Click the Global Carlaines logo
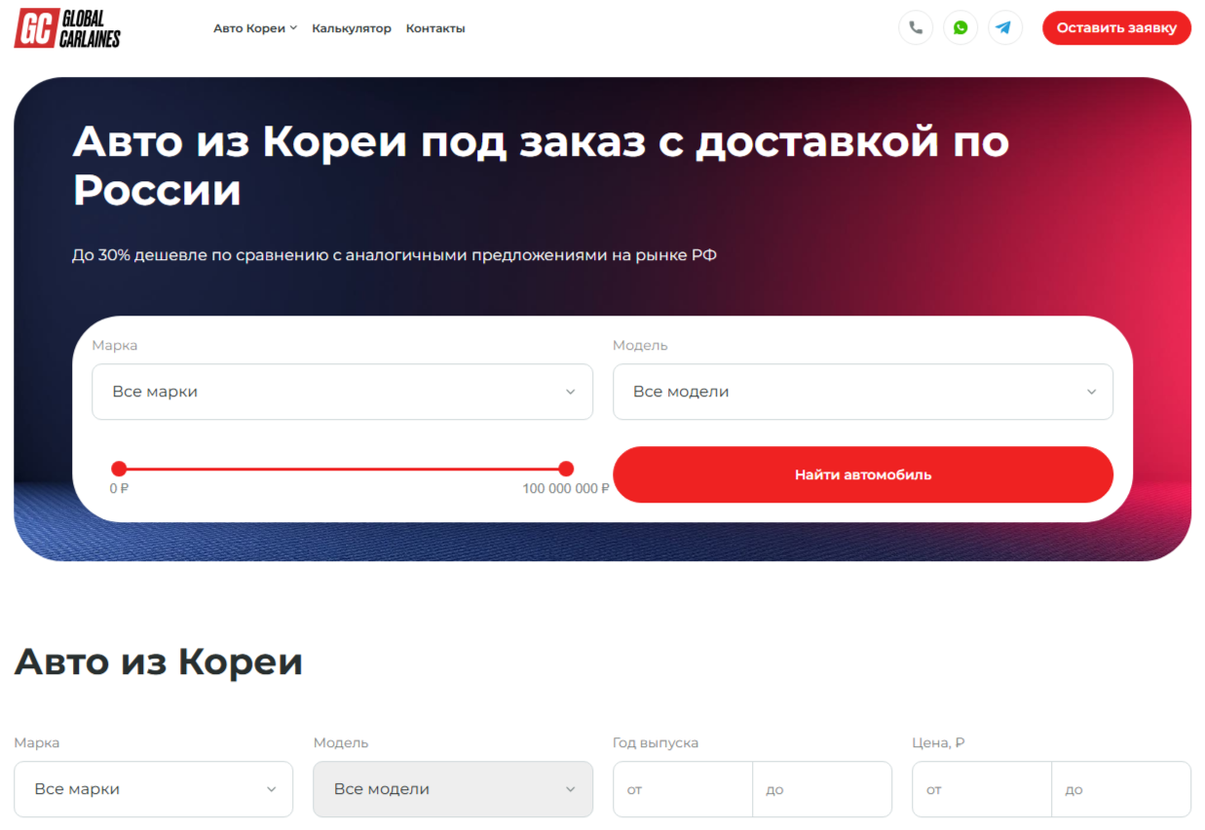1205x830 pixels. pos(67,28)
